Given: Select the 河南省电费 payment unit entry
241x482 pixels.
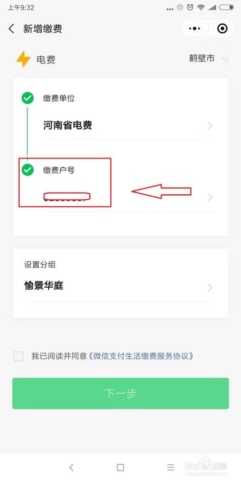Looking at the screenshot, I should (128, 125).
